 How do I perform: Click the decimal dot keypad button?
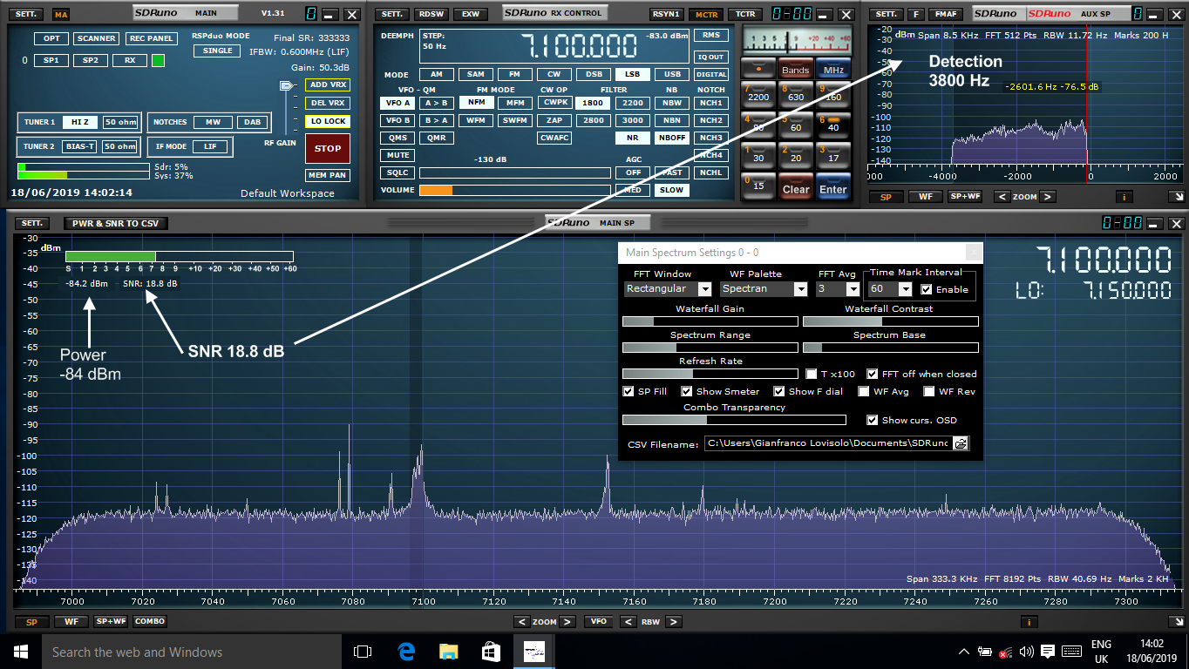click(x=758, y=67)
